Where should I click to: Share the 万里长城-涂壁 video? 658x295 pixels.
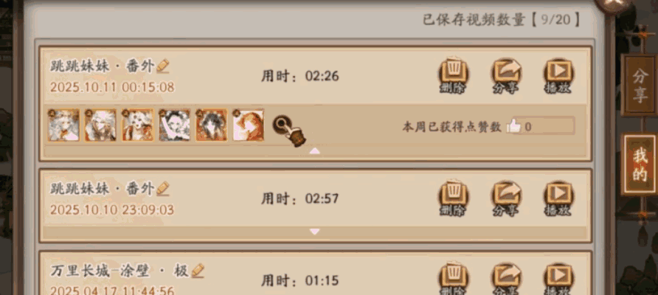coord(507,278)
